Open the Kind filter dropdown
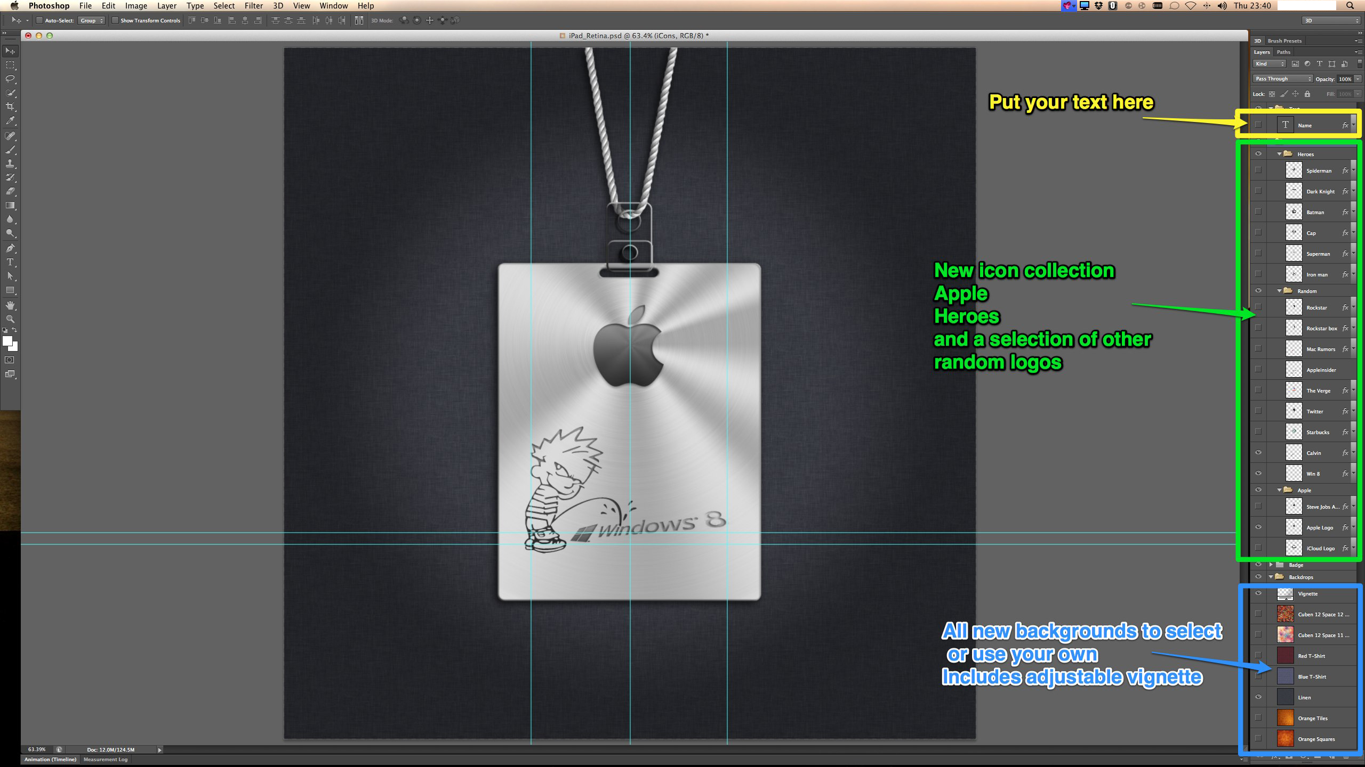This screenshot has width=1365, height=767. coord(1270,64)
